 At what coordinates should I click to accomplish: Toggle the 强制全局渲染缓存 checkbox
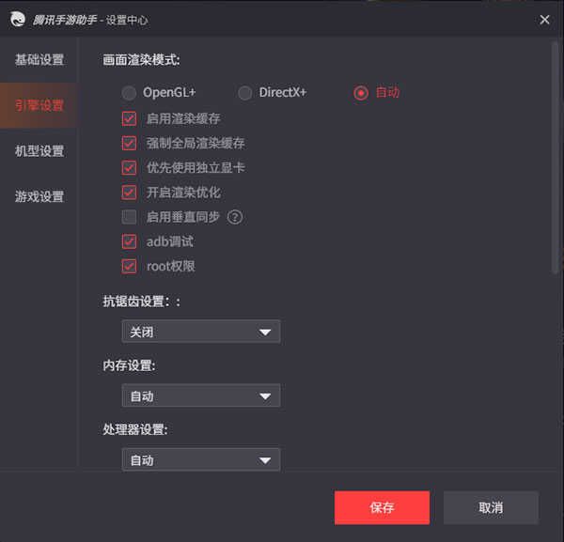[129, 144]
